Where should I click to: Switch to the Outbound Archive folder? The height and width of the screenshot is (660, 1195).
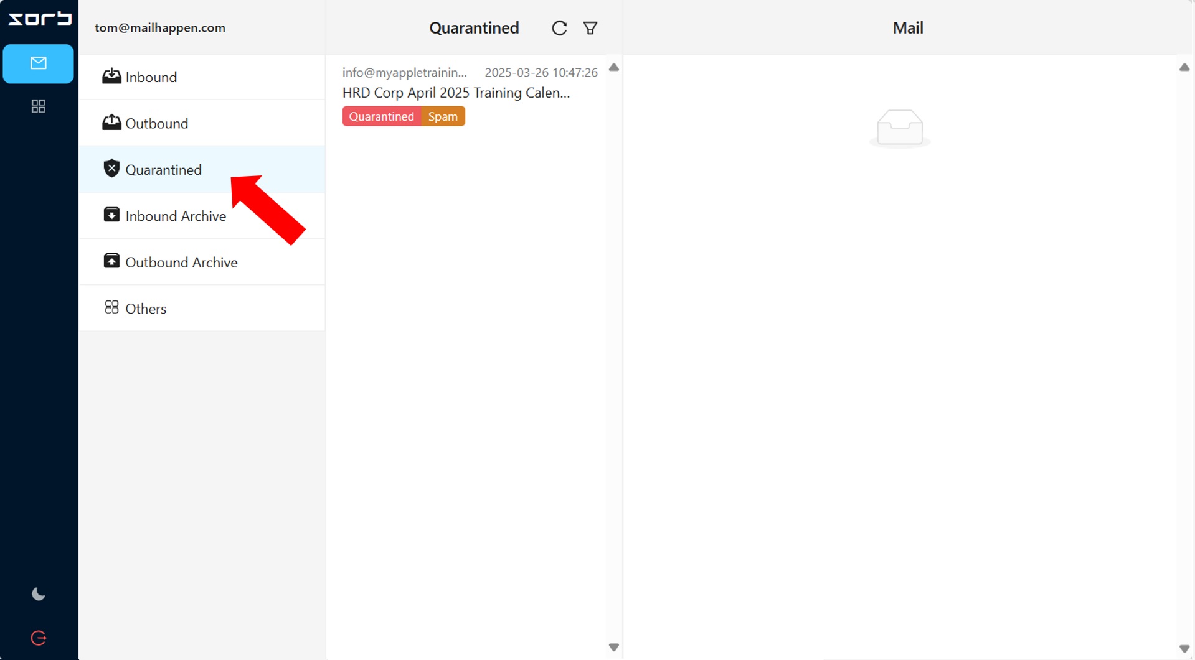click(x=181, y=263)
